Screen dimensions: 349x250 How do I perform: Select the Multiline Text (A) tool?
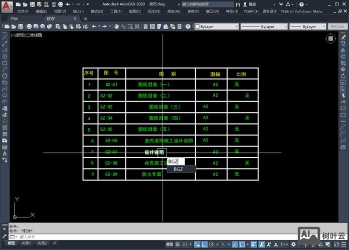[x=5, y=153]
